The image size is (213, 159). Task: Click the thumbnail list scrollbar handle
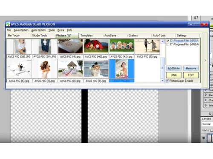click(162, 68)
